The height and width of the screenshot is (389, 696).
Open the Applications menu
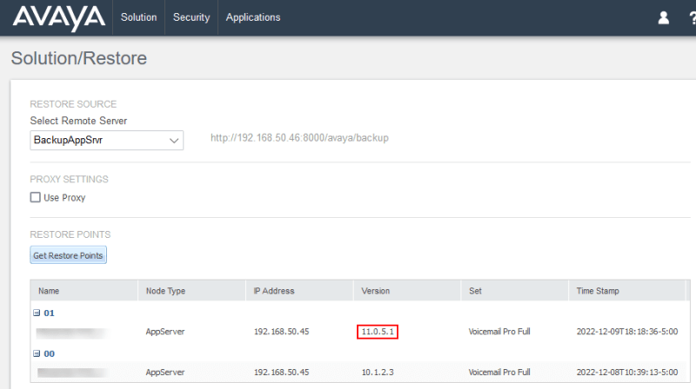coord(253,17)
